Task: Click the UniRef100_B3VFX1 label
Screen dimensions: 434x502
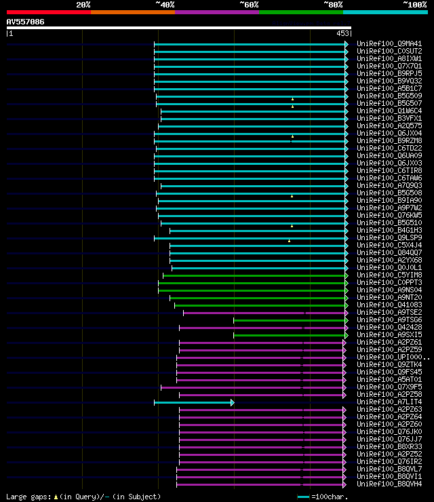Action: 389,118
